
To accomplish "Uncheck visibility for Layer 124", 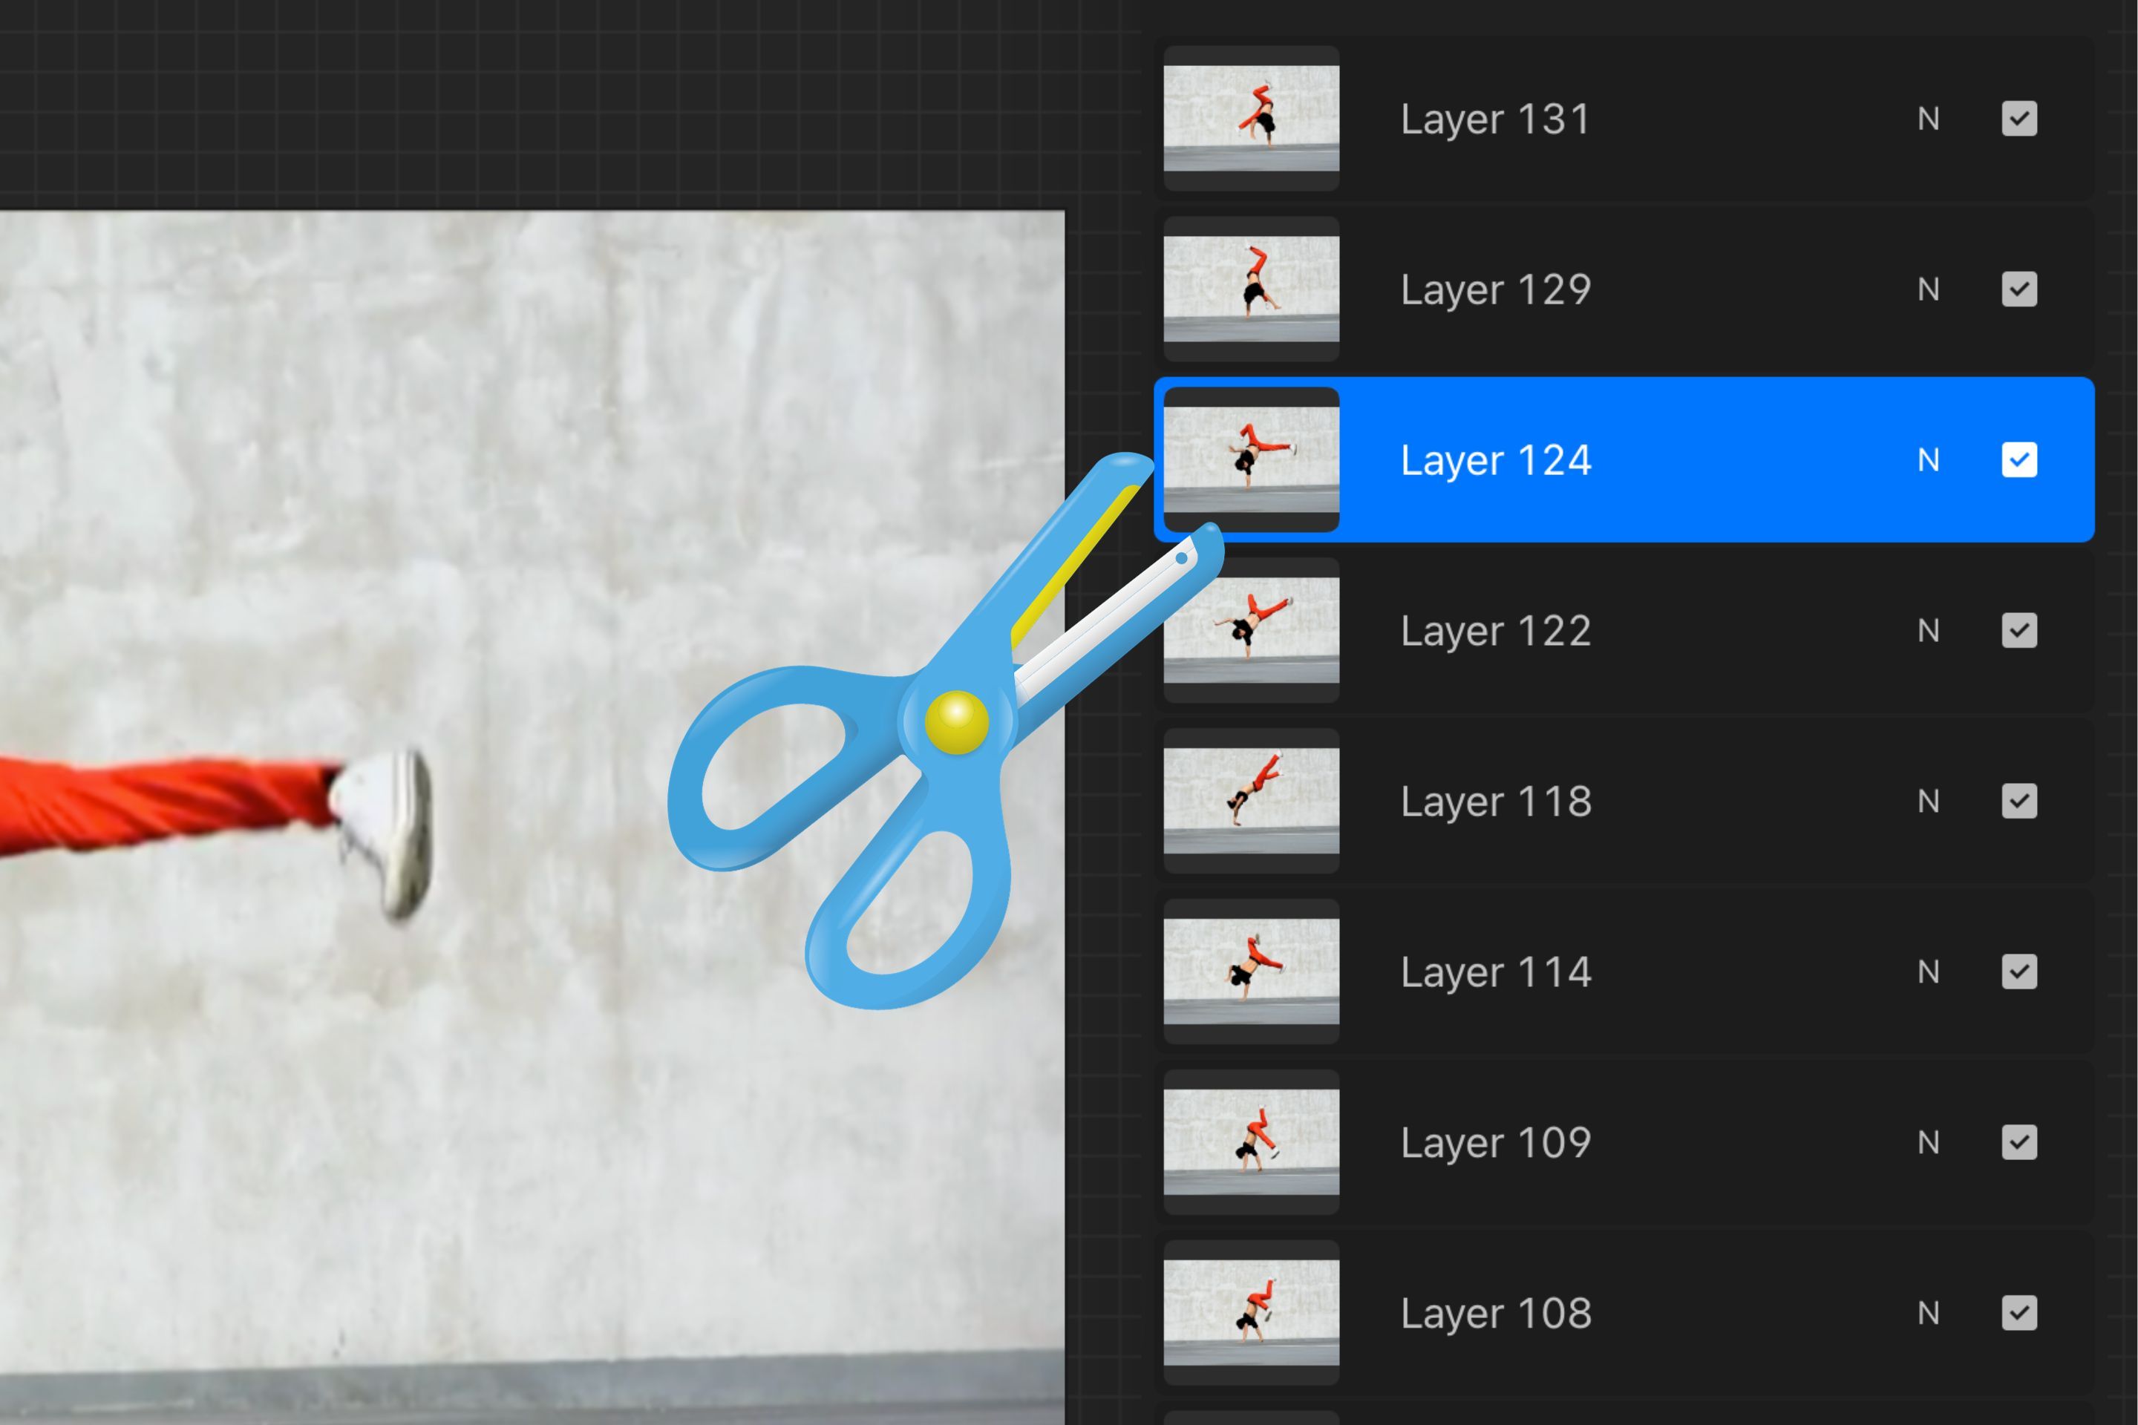I will (x=2019, y=461).
